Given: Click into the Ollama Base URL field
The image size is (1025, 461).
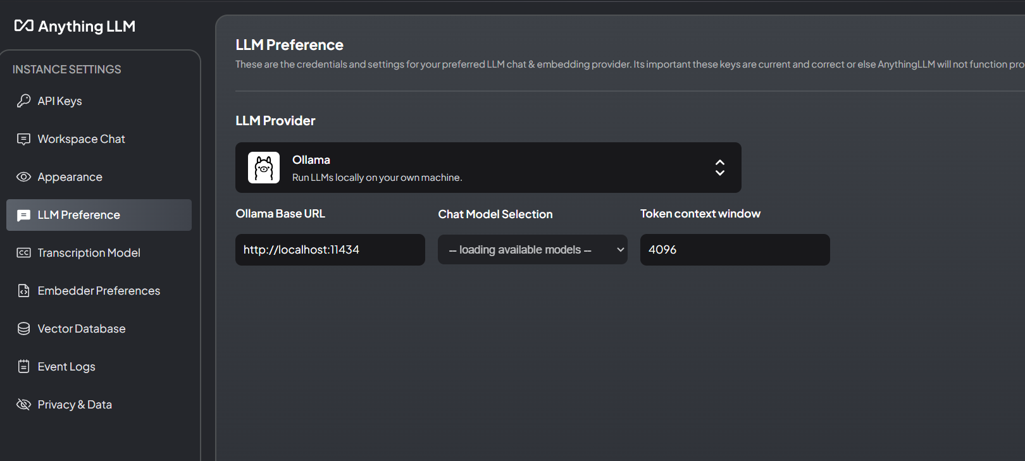Looking at the screenshot, I should click(x=330, y=250).
